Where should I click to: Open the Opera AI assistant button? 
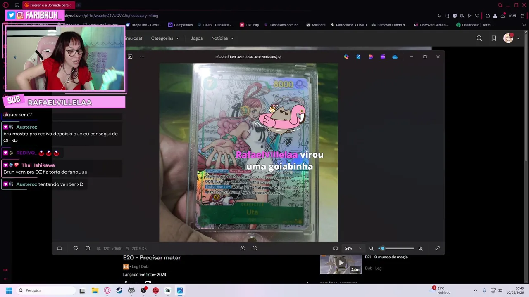click(x=513, y=16)
